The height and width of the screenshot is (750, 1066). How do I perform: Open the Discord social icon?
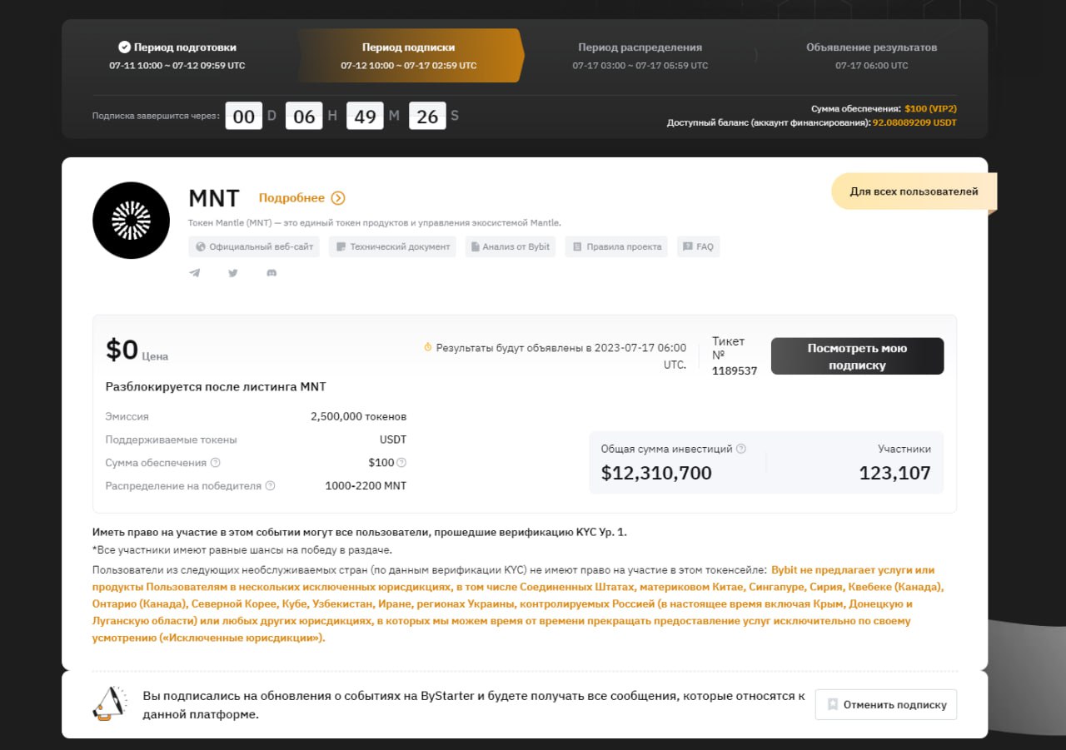coord(271,273)
